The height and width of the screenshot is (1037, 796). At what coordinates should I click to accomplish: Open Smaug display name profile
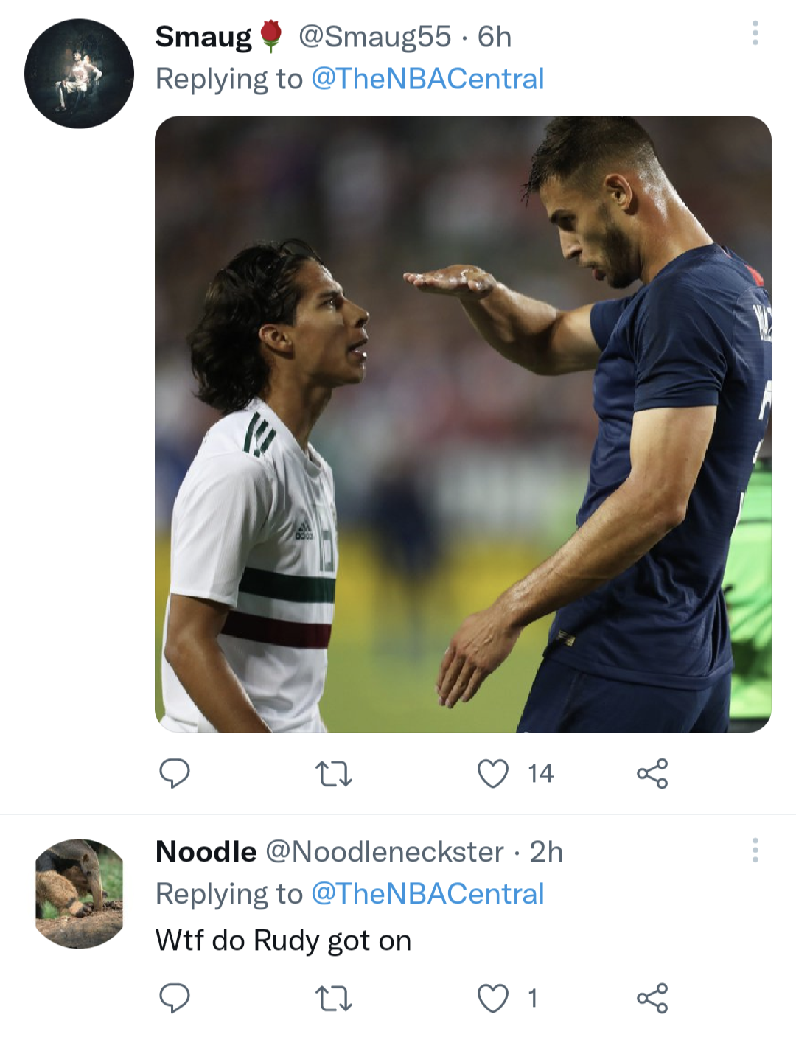point(203,37)
